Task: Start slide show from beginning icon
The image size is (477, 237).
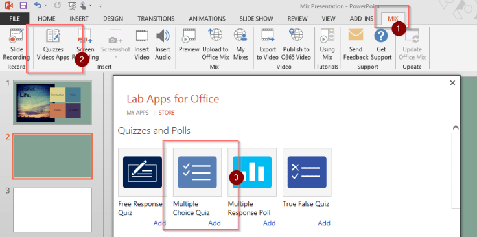Action: click(73, 5)
